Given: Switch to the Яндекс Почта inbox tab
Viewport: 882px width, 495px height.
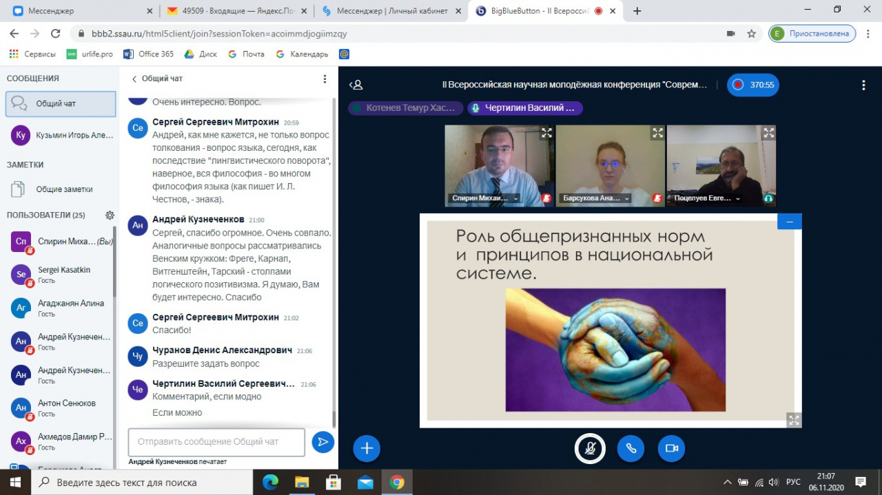Looking at the screenshot, I should pos(236,11).
